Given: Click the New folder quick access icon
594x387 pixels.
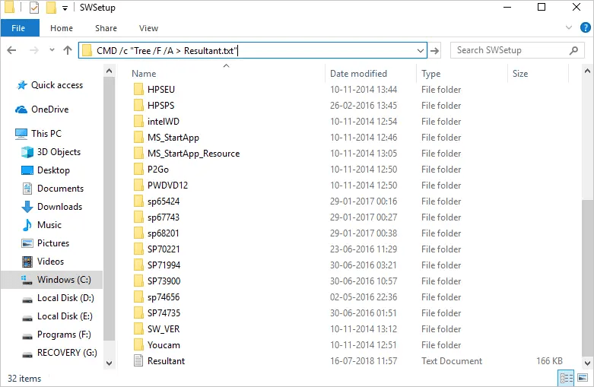Looking at the screenshot, I should [x=51, y=8].
